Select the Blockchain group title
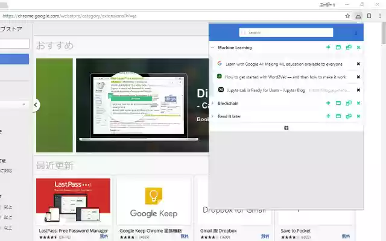Viewport: 386px width, 241px height. pyautogui.click(x=228, y=103)
